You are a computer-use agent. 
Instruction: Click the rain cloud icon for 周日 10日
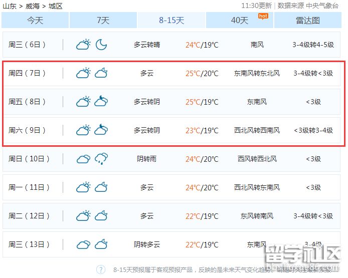[x=101, y=159]
